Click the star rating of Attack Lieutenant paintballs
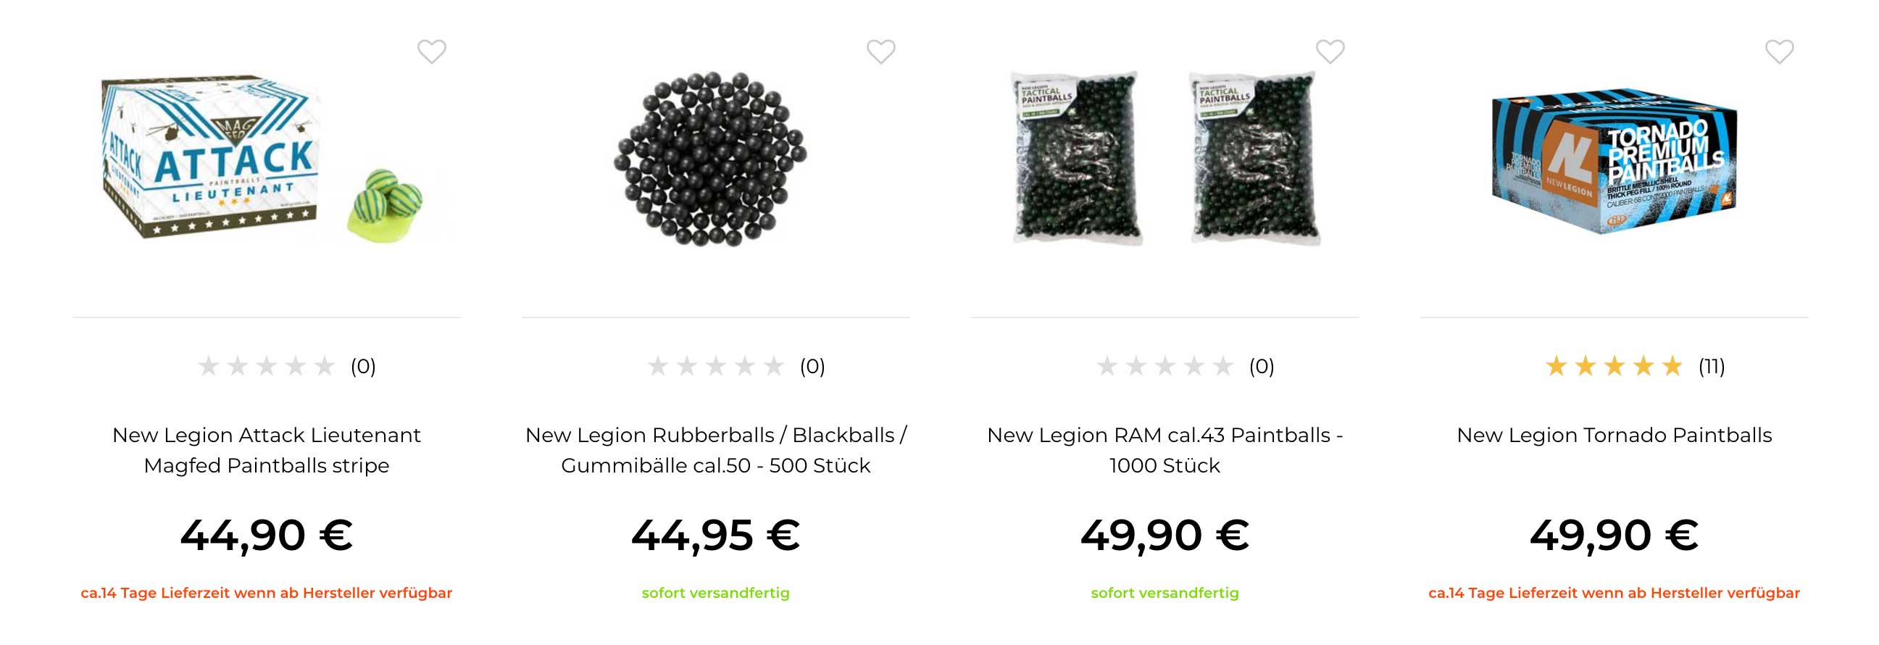 (x=266, y=365)
